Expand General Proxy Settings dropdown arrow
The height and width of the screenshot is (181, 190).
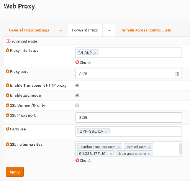[x=61, y=30]
